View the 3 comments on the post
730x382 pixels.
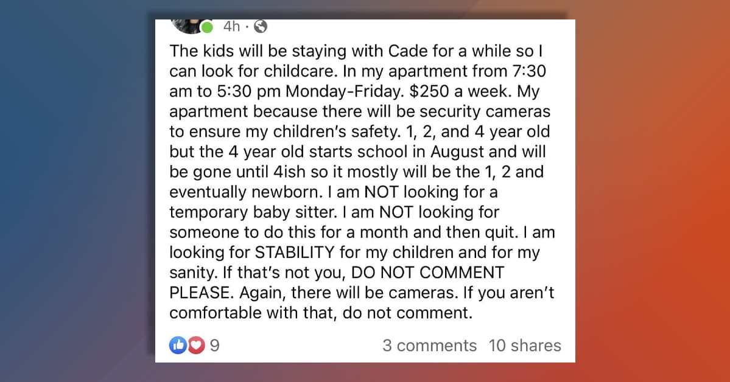coord(429,346)
